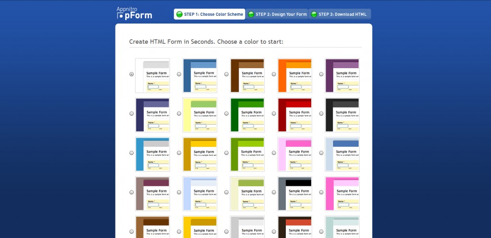Screen dimensions: 491x238
Task: Choose the golden yellow scheme preview
Action: click(x=199, y=154)
